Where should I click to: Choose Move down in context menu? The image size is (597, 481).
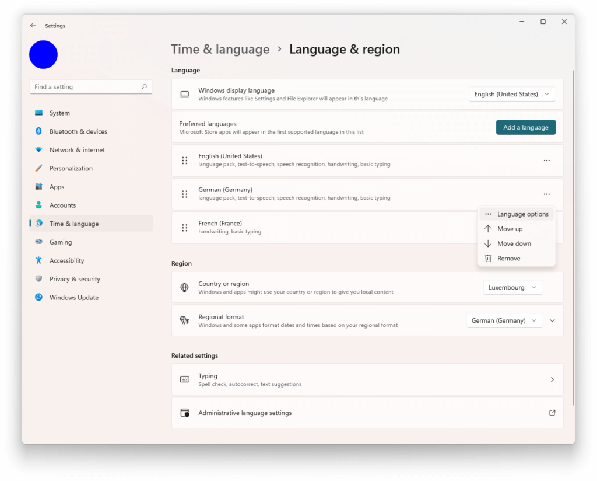[x=517, y=243]
